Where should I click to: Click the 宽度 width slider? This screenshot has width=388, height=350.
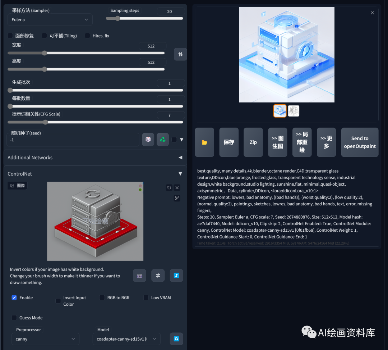(x=86, y=53)
